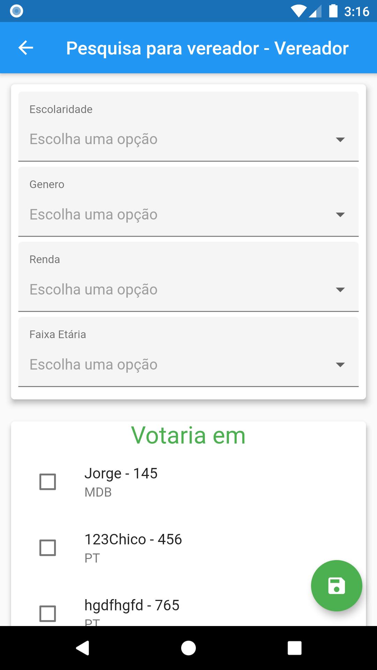Screen dimensions: 377x670
Task: Tap the green save floating button
Action: [x=337, y=586]
